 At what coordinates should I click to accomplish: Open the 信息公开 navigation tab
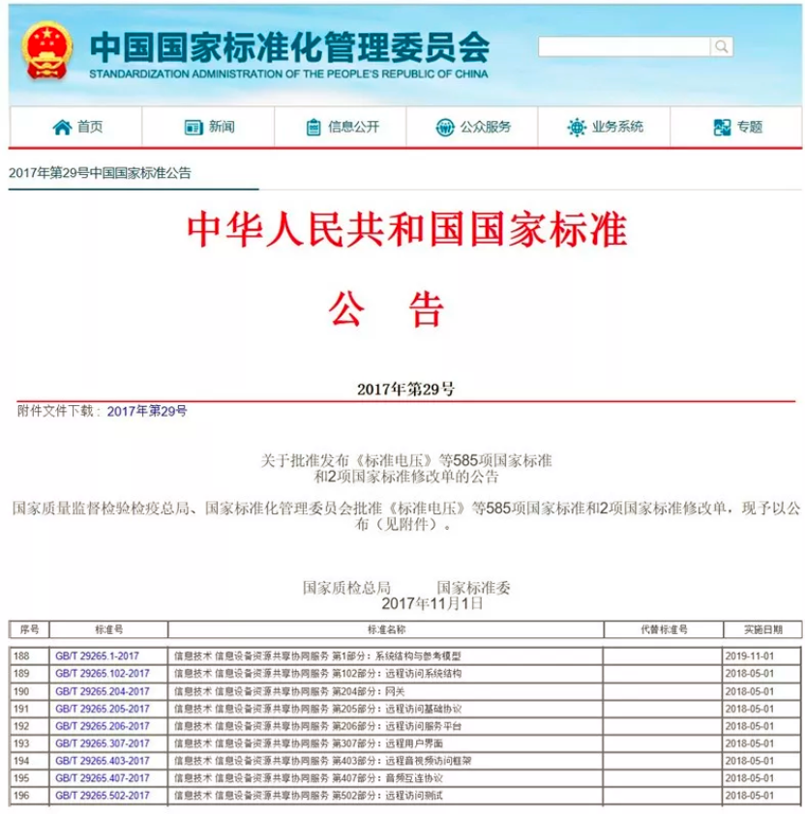[x=341, y=127]
